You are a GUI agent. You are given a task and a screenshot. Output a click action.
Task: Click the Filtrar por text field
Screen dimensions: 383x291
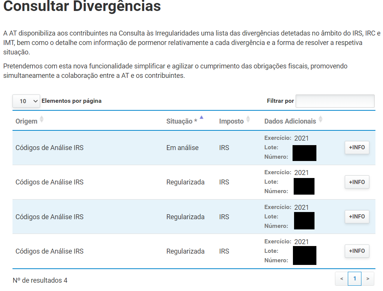click(x=335, y=101)
